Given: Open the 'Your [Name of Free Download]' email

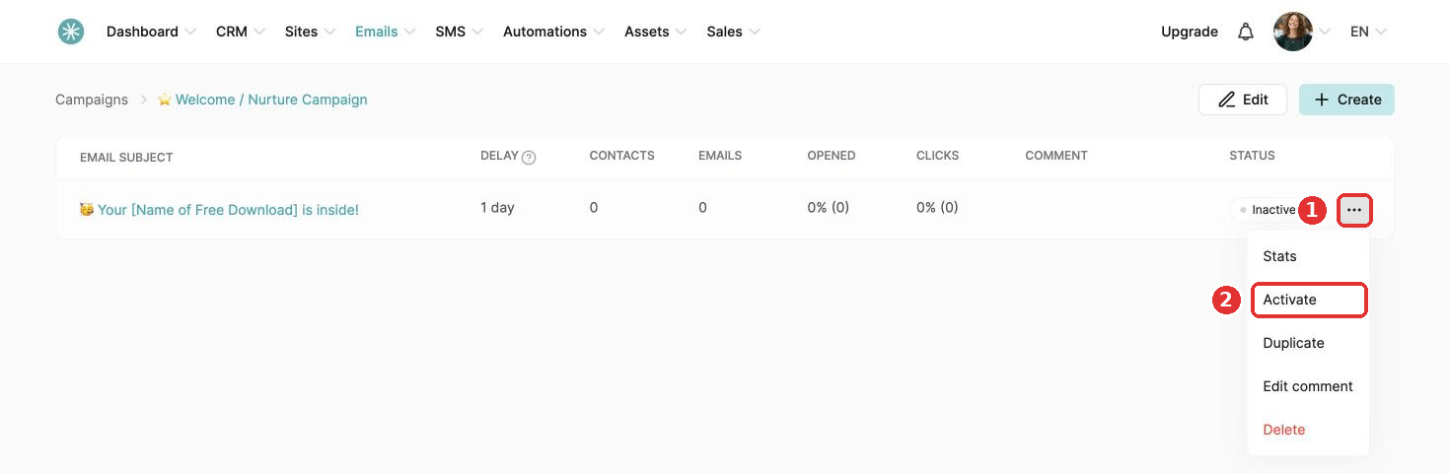Looking at the screenshot, I should [219, 210].
